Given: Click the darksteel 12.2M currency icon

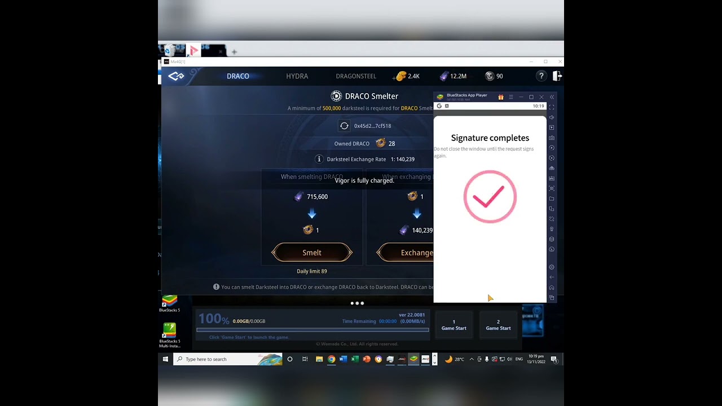Looking at the screenshot, I should 444,76.
